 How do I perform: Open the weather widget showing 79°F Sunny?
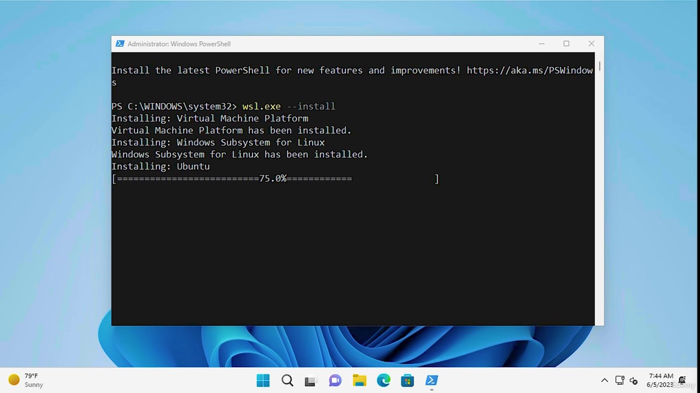26,380
